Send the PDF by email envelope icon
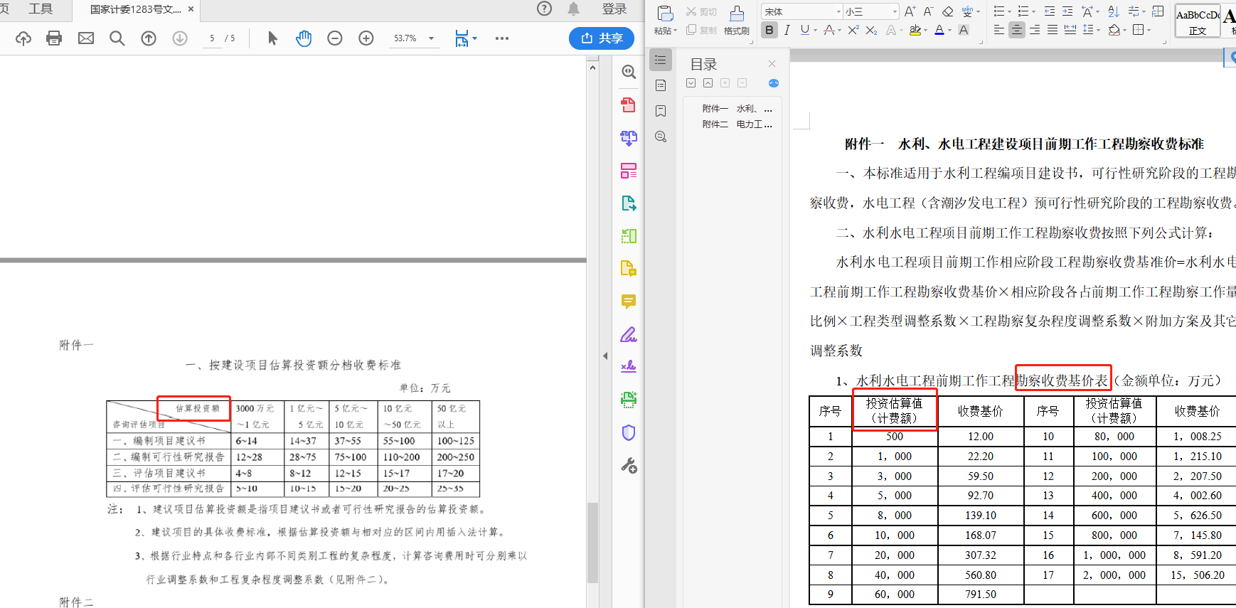This screenshot has height=608, width=1236. point(86,38)
